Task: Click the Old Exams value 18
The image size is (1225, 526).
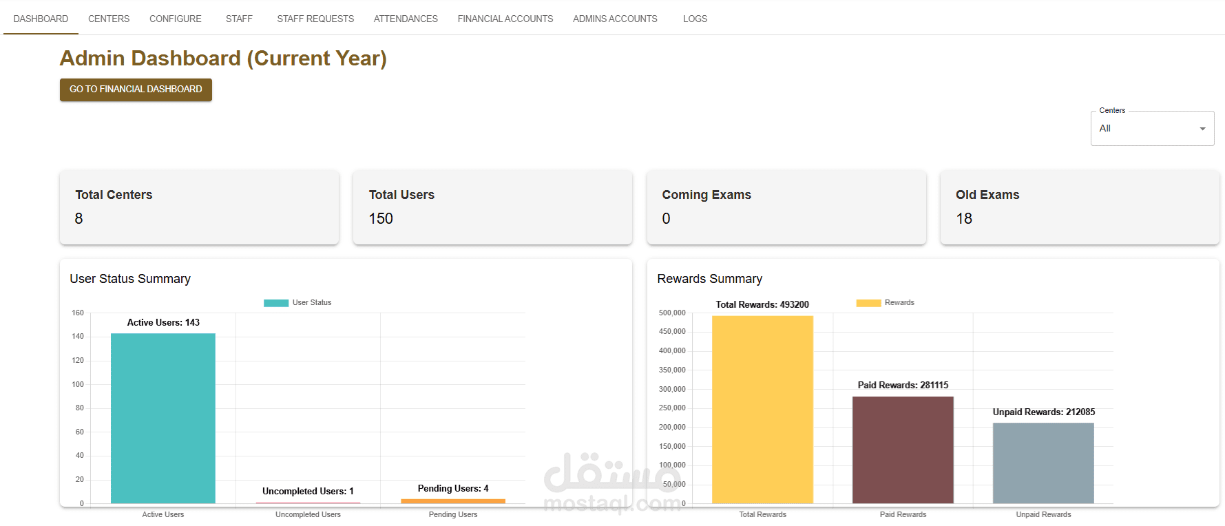Action: 964,219
